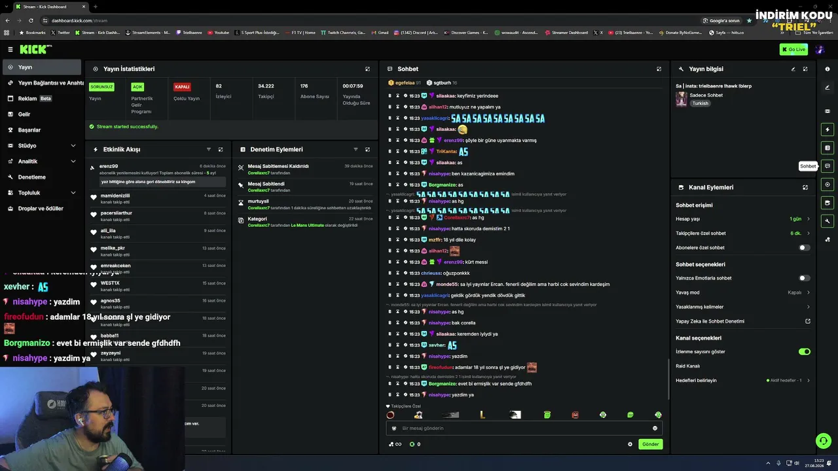Toggle the channel actions widget icon in right toolbar
Image resolution: width=838 pixels, height=471 pixels.
[828, 203]
